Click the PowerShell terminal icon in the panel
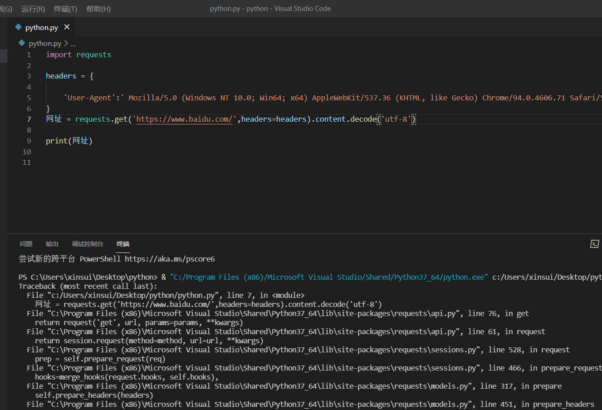Viewport: 602px width, 410px height. (594, 244)
